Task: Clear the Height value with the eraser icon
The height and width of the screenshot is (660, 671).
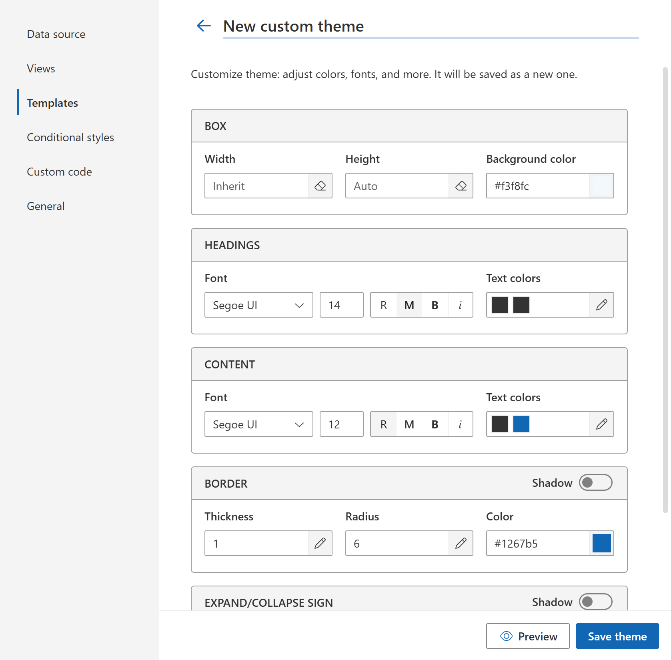Action: pyautogui.click(x=461, y=186)
